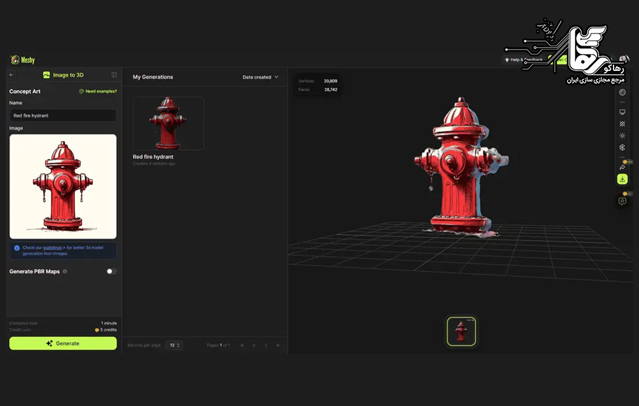The width and height of the screenshot is (639, 406).
Task: Open the guidelines link in the info box
Action: click(52, 248)
